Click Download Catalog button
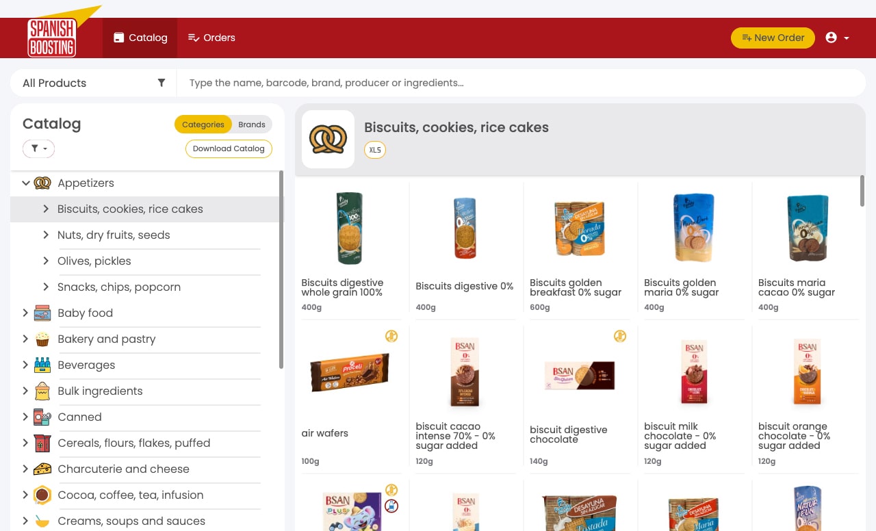 [229, 148]
